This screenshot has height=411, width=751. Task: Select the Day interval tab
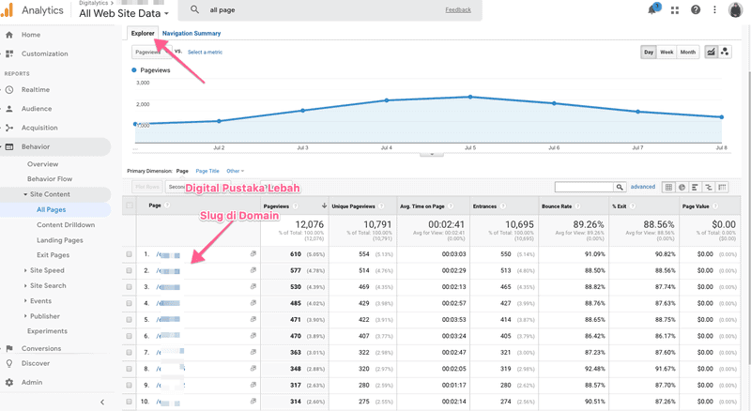tap(649, 52)
